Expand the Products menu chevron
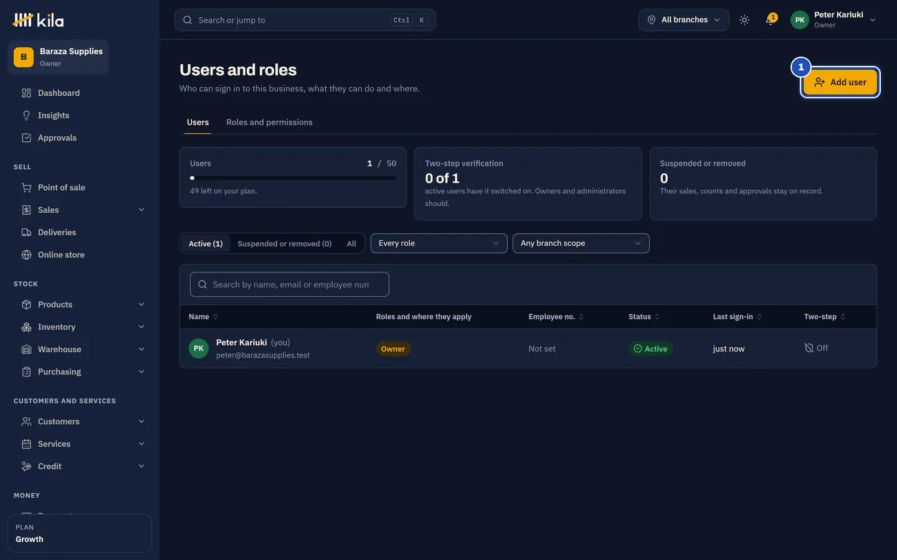 pos(141,304)
